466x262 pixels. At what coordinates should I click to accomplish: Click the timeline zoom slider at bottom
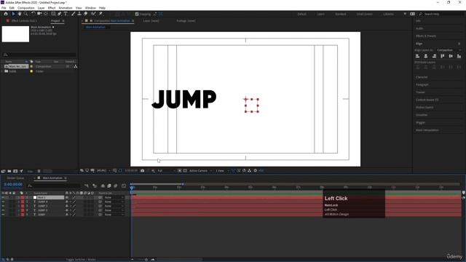click(146, 259)
